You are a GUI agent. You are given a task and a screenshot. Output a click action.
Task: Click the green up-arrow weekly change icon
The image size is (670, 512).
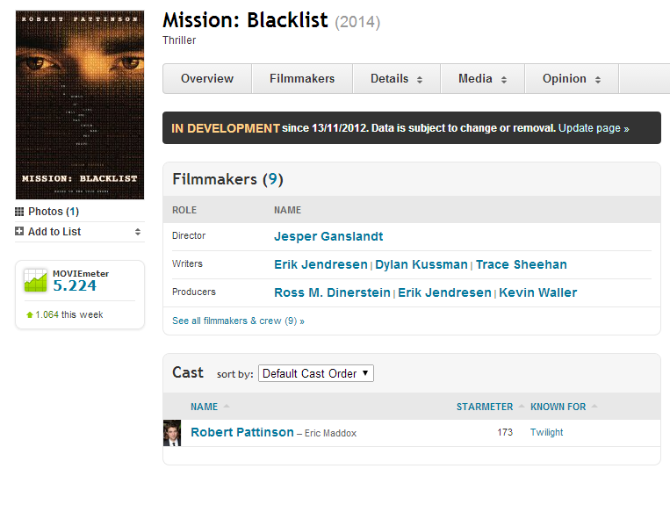[x=30, y=315]
